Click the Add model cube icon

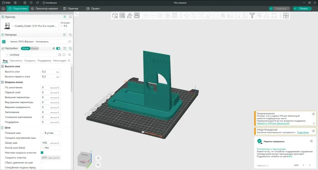[x=115, y=15]
